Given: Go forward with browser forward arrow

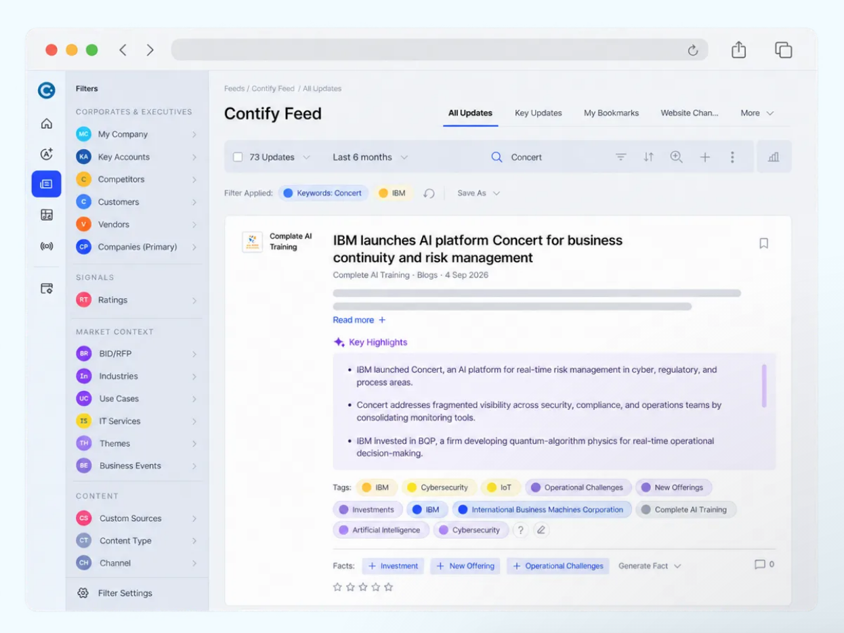Looking at the screenshot, I should click(150, 49).
